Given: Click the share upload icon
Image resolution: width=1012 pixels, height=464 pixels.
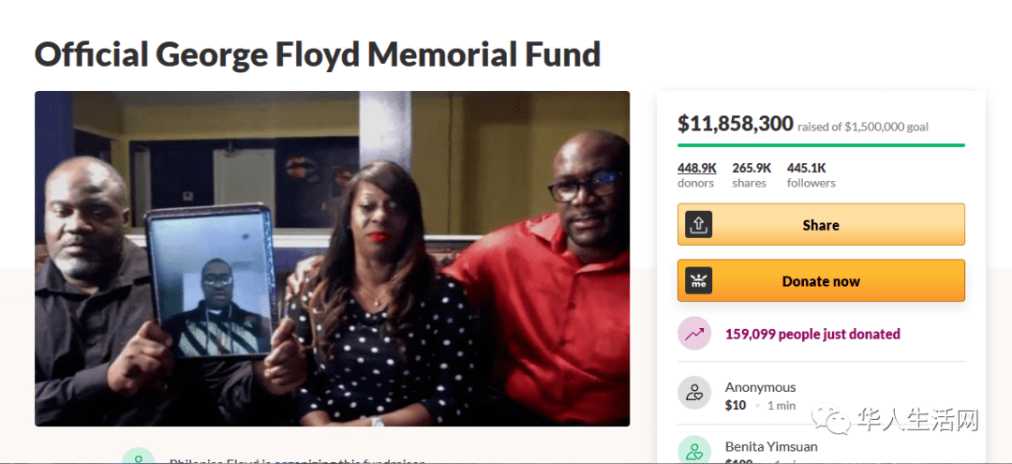Looking at the screenshot, I should pyautogui.click(x=700, y=225).
